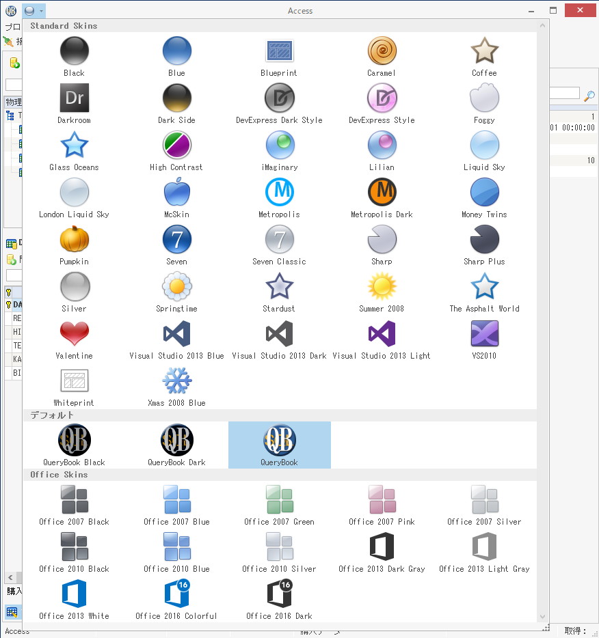
Task: Apply the Liquid Sky skin
Action: coord(485,151)
